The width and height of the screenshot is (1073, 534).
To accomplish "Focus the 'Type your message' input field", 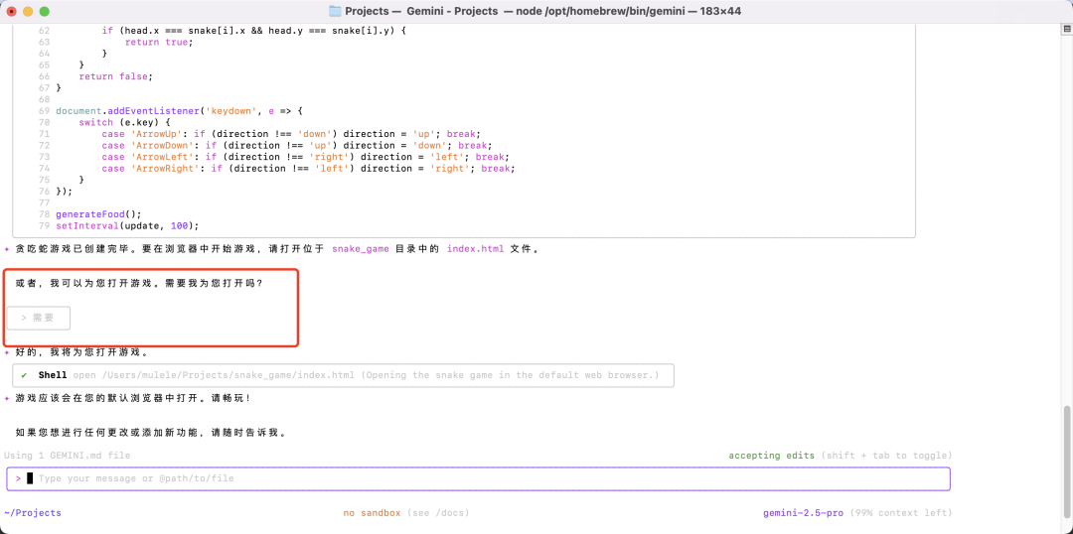I will point(478,478).
